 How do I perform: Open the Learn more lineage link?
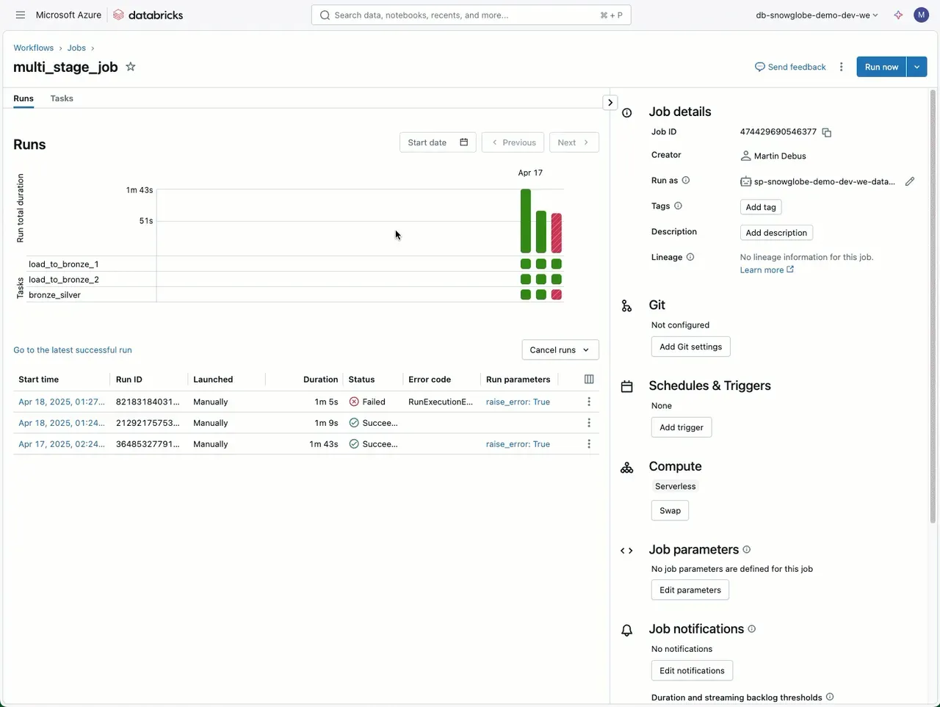pyautogui.click(x=767, y=270)
